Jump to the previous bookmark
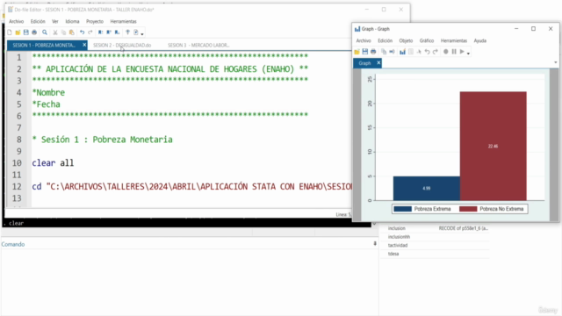The height and width of the screenshot is (316, 562). pos(109,32)
